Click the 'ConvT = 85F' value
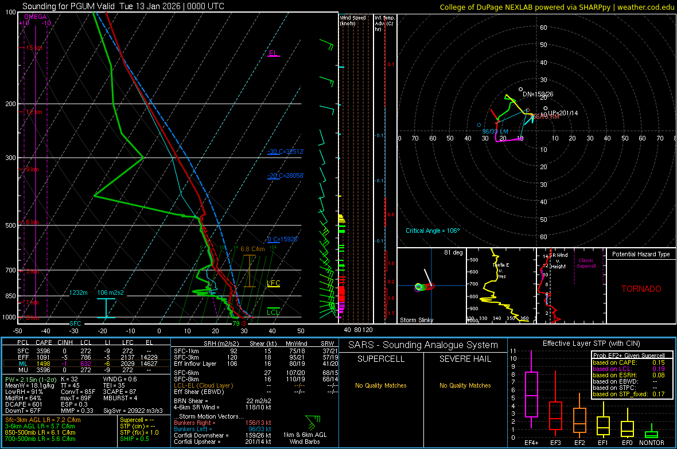 pyautogui.click(x=78, y=392)
